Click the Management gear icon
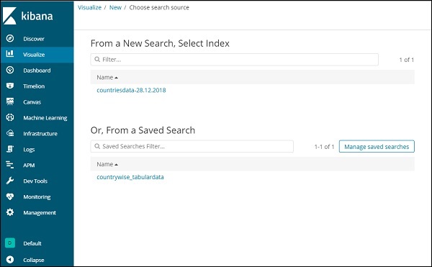 (10, 212)
